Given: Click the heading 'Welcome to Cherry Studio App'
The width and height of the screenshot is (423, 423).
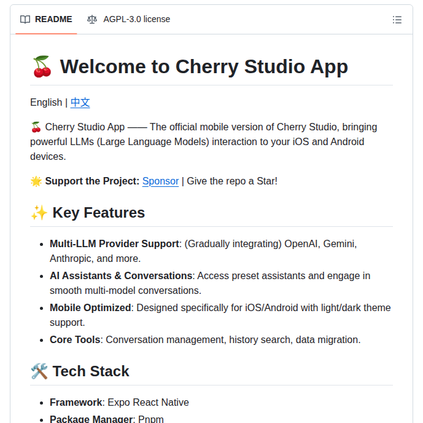Looking at the screenshot, I should 204,66.
